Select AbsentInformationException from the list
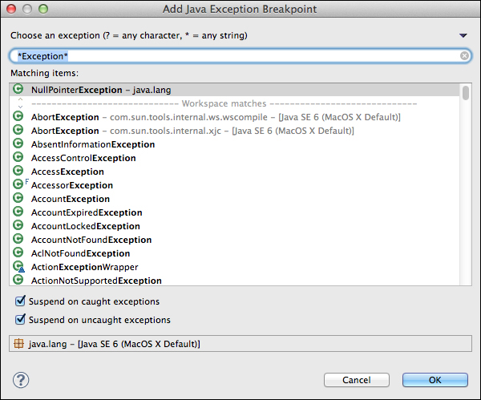481x400 pixels. pos(92,144)
